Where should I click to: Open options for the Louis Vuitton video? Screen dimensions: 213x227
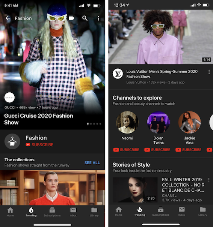209,72
